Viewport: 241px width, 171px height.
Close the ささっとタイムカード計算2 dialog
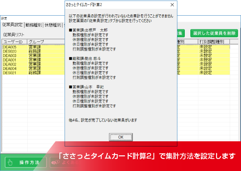click(x=172, y=5)
